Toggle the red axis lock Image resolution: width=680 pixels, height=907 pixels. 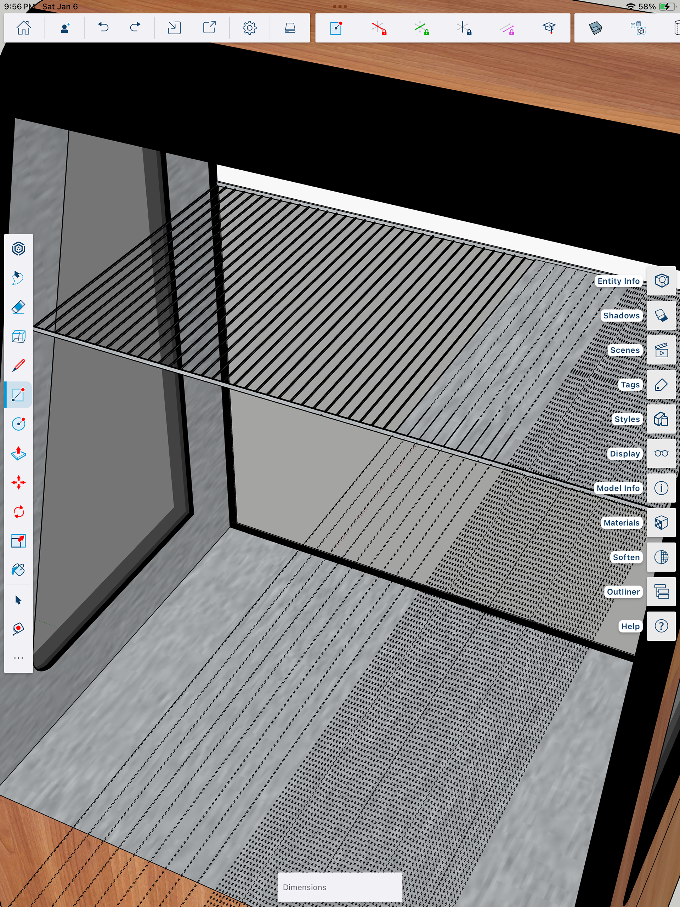[x=379, y=28]
